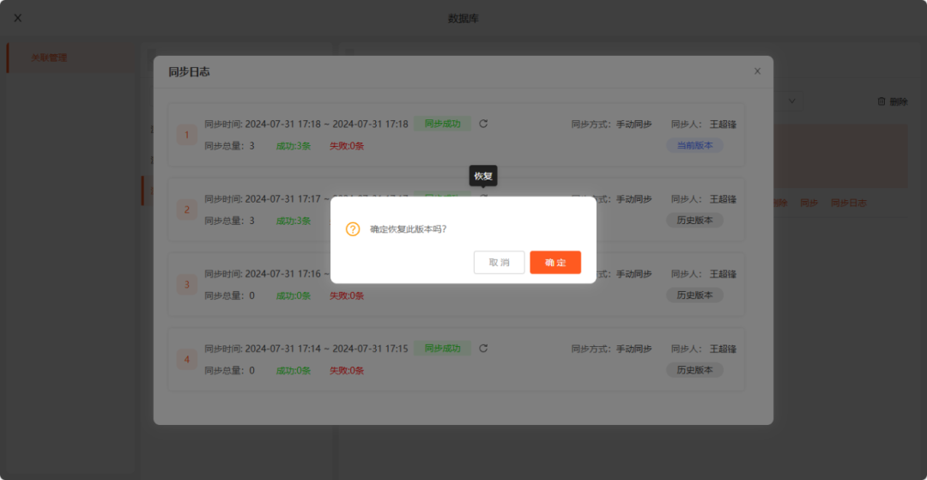
Task: Click 失败:0条 in log row 4
Action: click(347, 371)
